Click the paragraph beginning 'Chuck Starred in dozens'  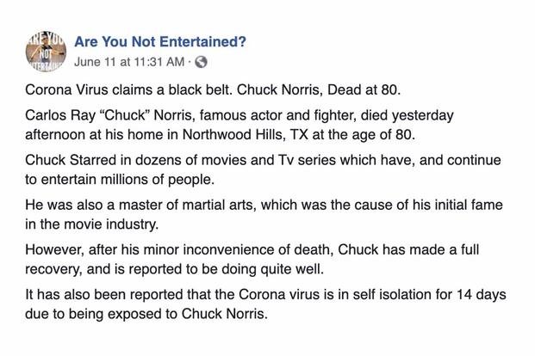click(x=263, y=169)
